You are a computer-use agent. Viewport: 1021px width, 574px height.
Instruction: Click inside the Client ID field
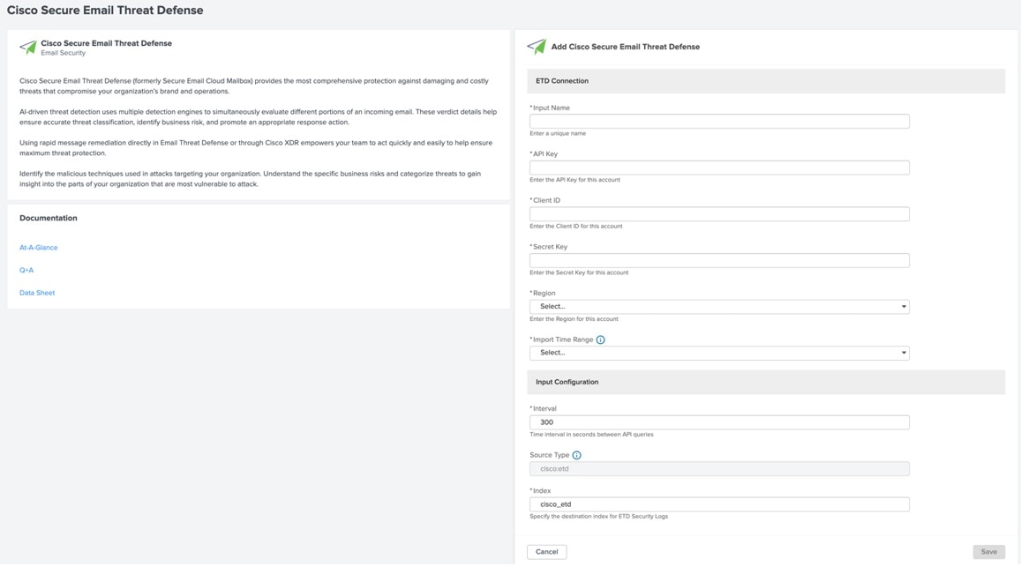[x=718, y=214]
